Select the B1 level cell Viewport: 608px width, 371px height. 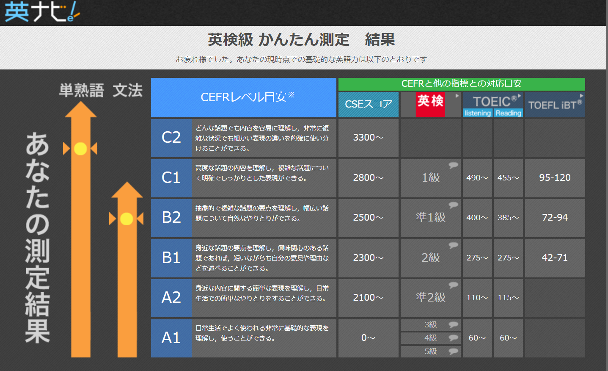[171, 258]
